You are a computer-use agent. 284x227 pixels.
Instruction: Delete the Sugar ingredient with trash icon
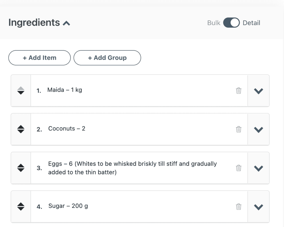(x=239, y=207)
